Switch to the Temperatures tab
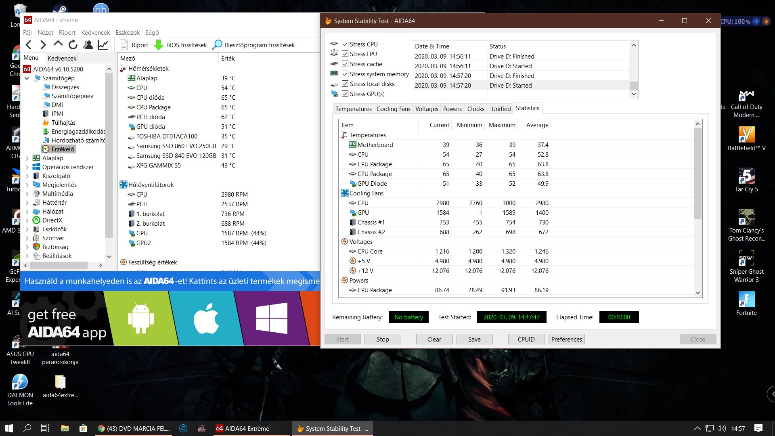 pyautogui.click(x=353, y=109)
